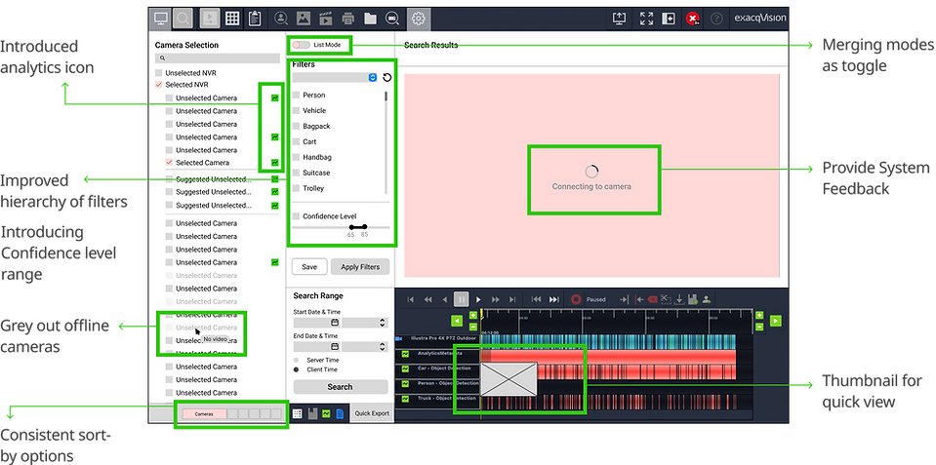This screenshot has width=936, height=465.
Task: Open the folder icon in top toolbar
Action: tap(370, 19)
